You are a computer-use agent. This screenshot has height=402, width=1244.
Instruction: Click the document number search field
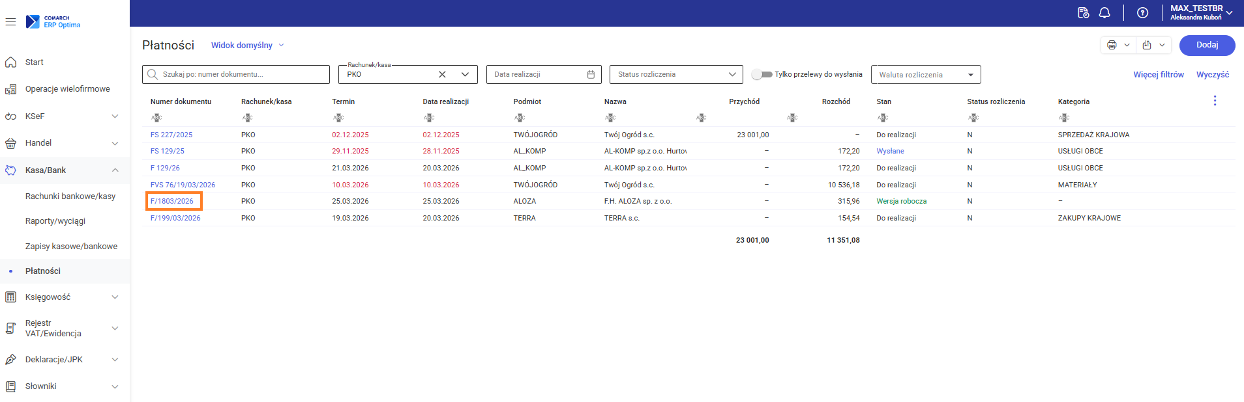click(241, 75)
